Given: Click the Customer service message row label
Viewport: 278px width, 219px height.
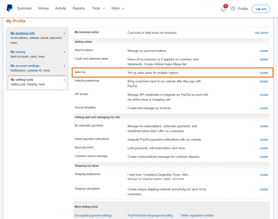Looking at the screenshot, I should (x=91, y=156).
